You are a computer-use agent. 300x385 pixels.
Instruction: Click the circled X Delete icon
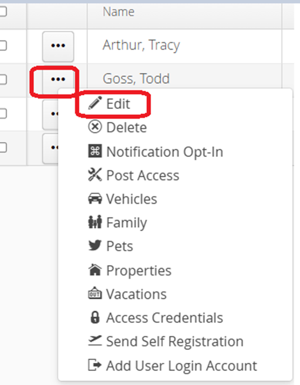tap(95, 127)
